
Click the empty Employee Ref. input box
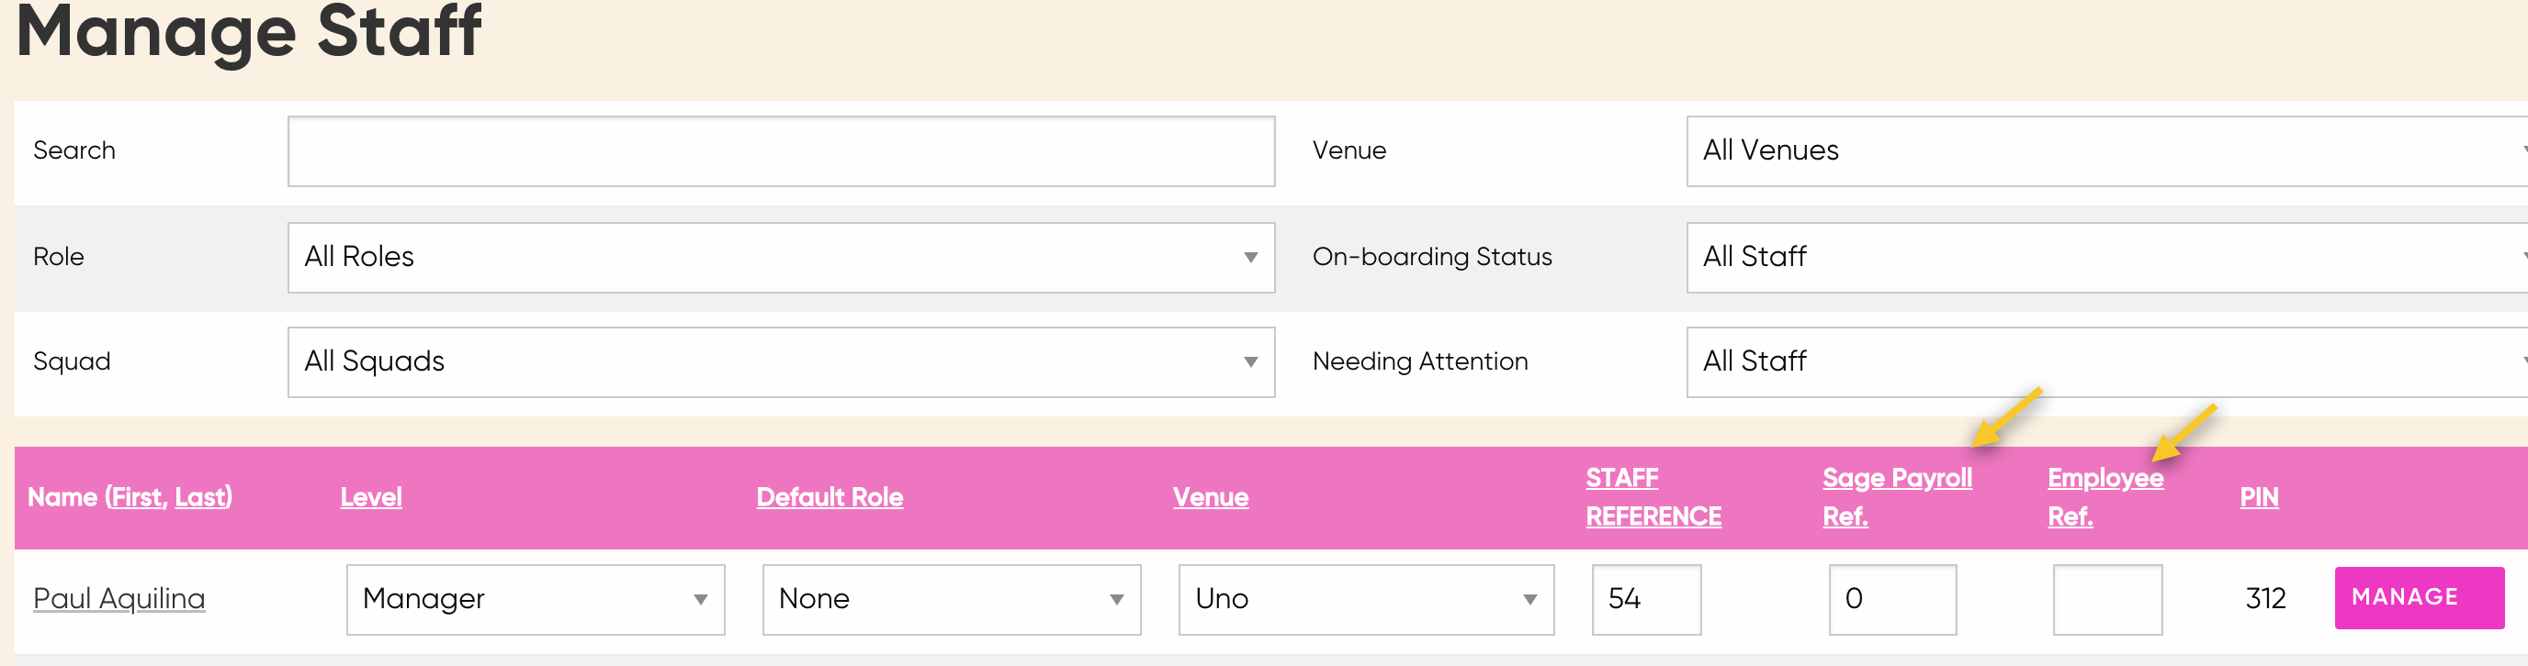pos(2106,599)
